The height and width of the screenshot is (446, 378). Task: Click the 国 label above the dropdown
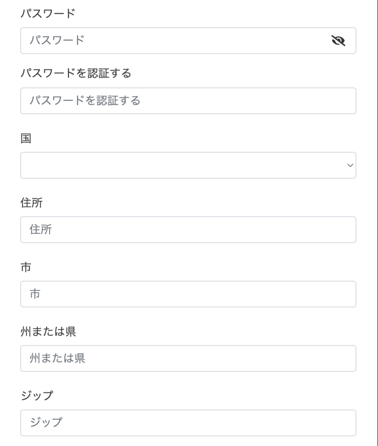(x=25, y=138)
